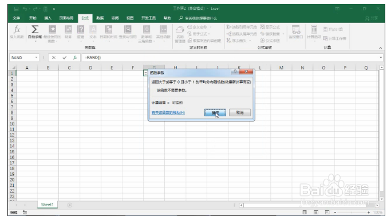The width and height of the screenshot is (391, 216).
Task: Expand the formula bar with right-end chevron
Action: tap(381, 58)
